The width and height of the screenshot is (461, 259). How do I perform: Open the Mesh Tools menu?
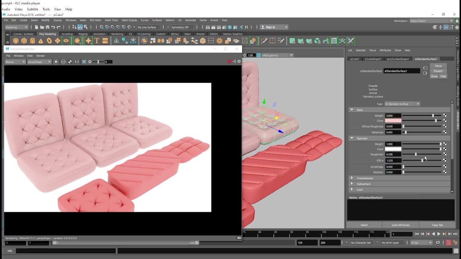tap(111, 20)
